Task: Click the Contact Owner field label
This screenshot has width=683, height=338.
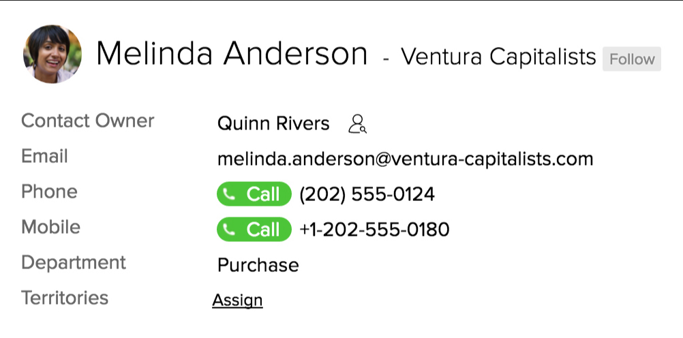Action: click(88, 121)
